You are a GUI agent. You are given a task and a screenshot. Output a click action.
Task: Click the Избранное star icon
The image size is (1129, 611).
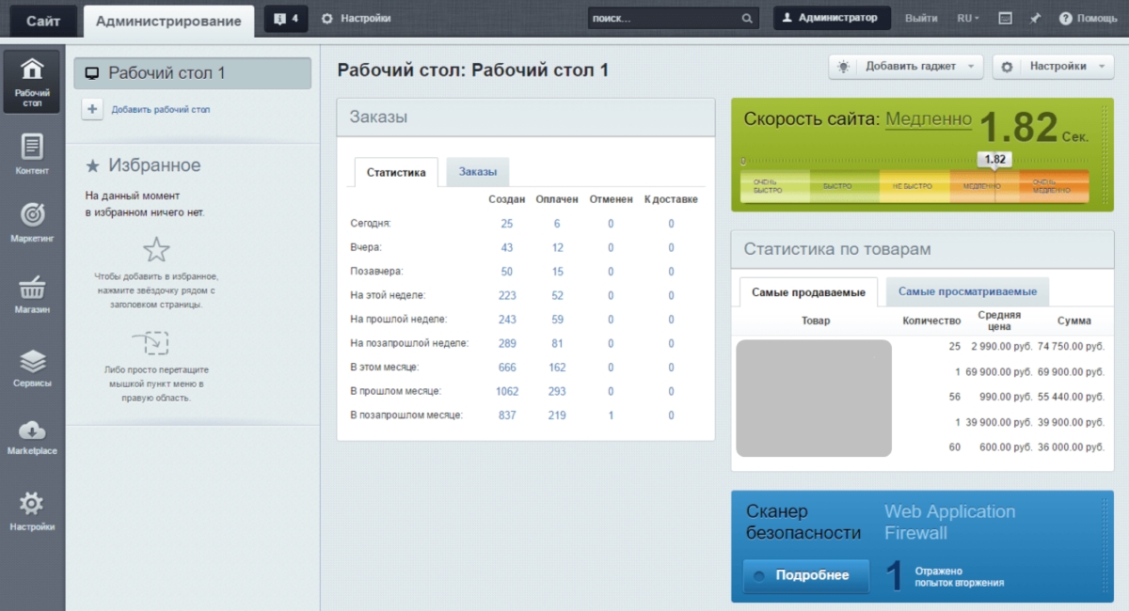click(92, 165)
